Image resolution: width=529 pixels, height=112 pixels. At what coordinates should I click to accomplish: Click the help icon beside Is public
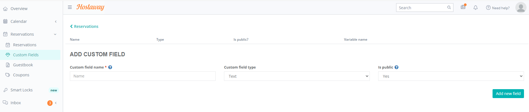coord(397,67)
